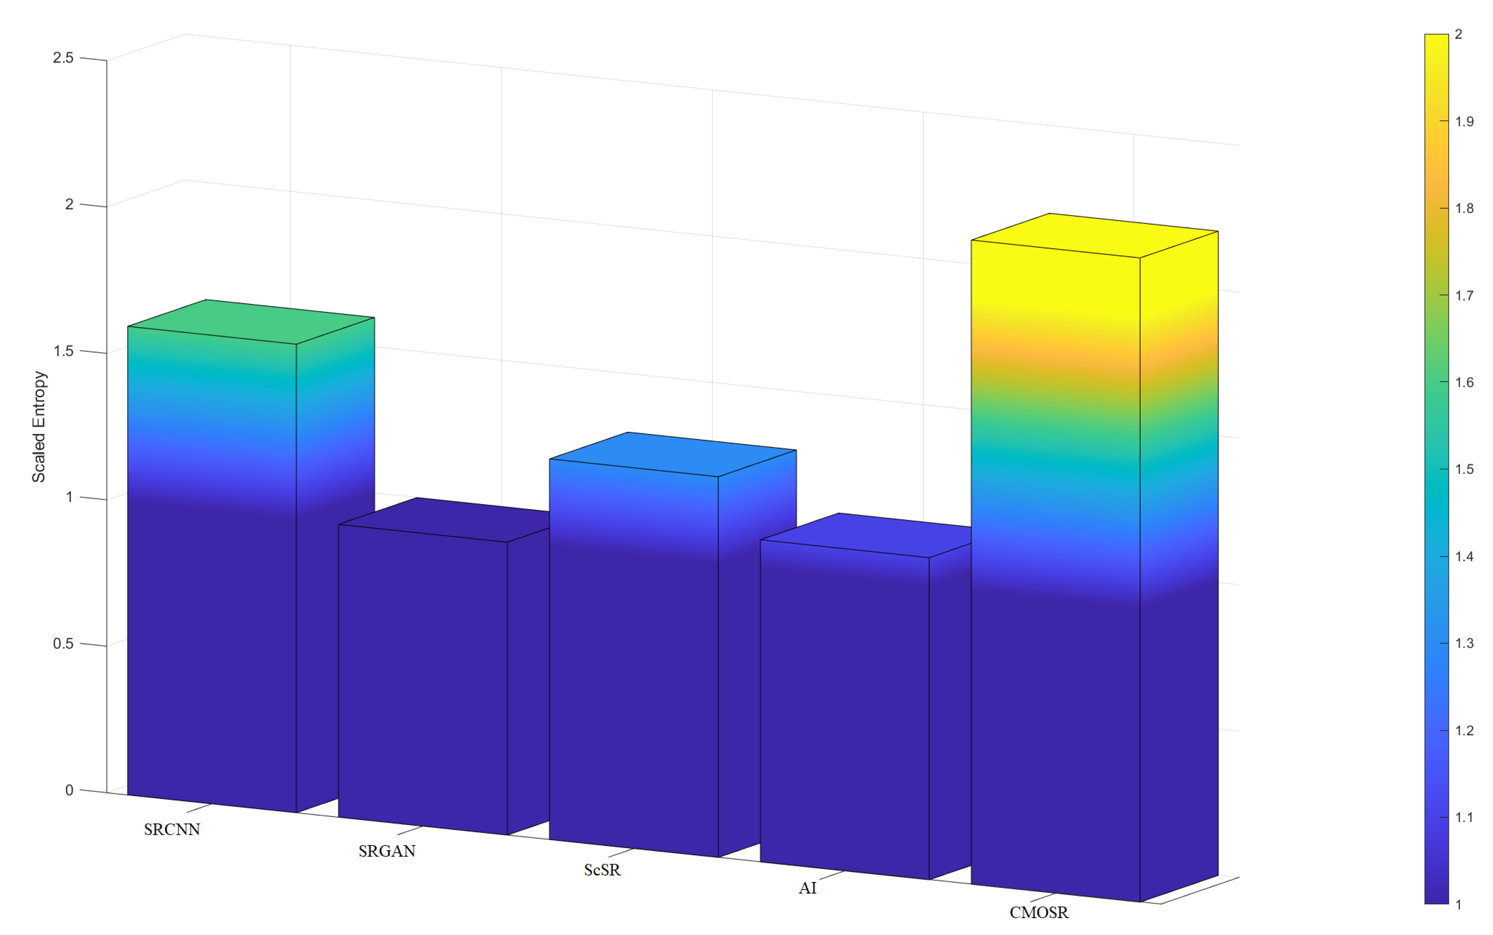
Task: Click the 1.8 tick label on colorbar
Action: 1464,209
